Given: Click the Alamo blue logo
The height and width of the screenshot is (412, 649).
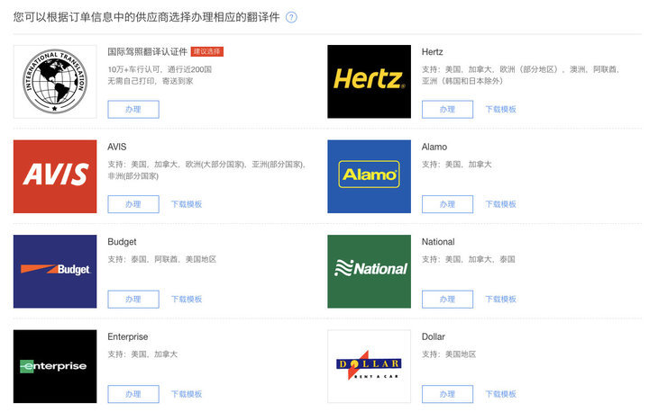Looking at the screenshot, I should pyautogui.click(x=370, y=176).
